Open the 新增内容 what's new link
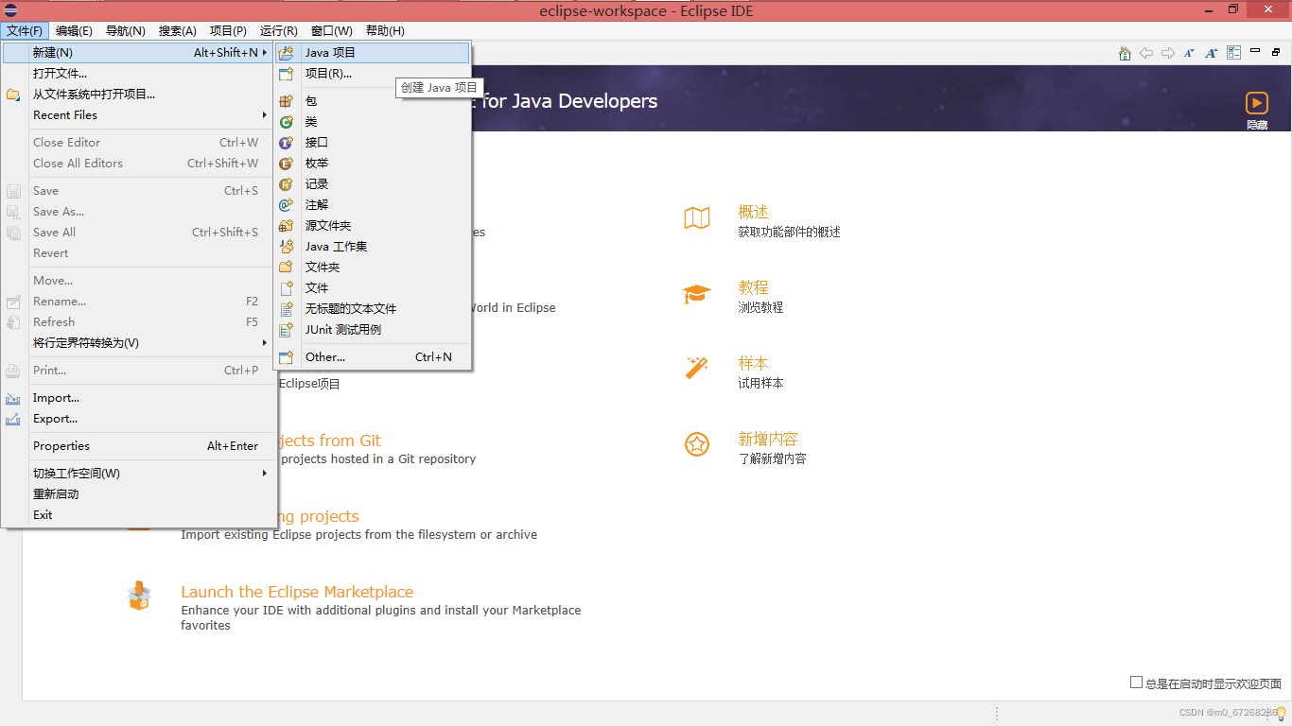The image size is (1292, 726). pos(768,439)
